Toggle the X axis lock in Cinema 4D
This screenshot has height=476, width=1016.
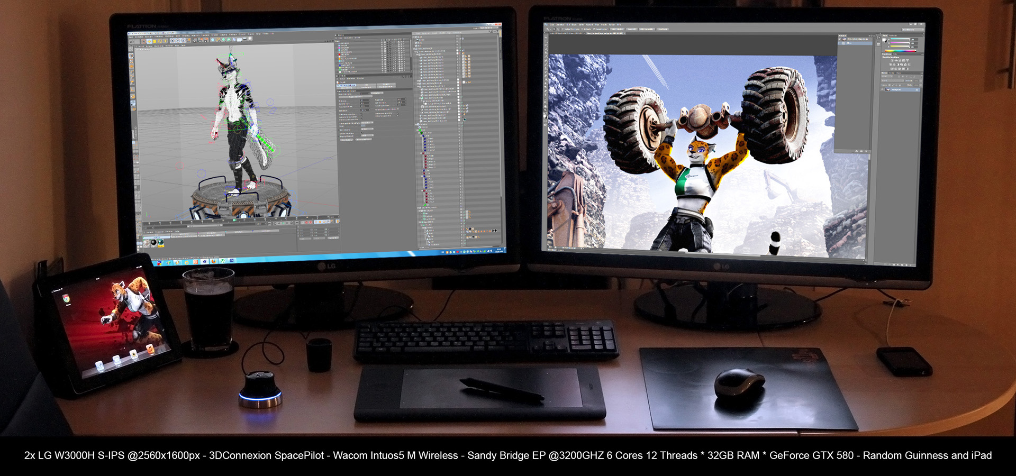coord(173,41)
